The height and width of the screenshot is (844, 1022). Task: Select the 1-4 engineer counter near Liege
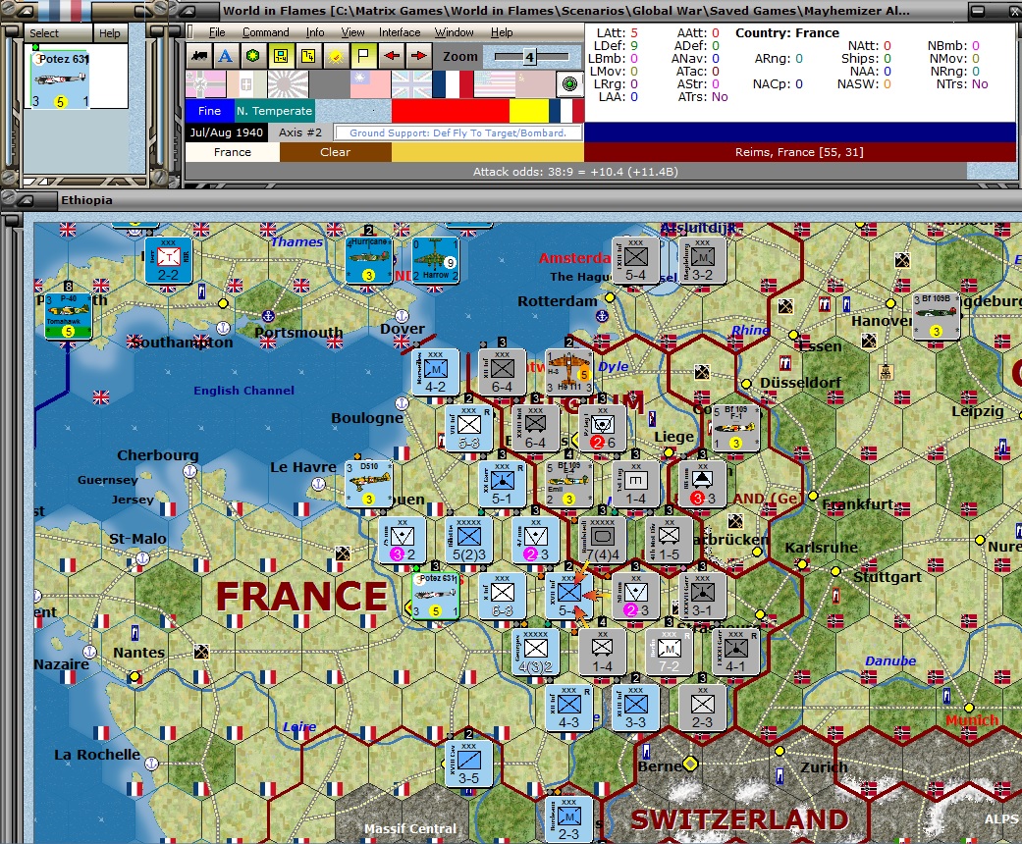pos(635,484)
